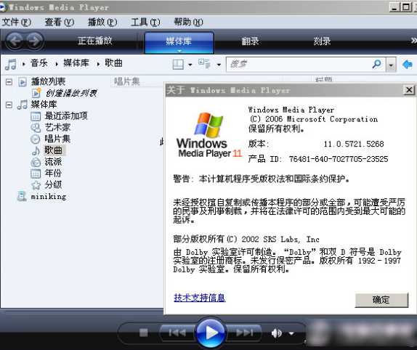This screenshot has height=350, width=417.
Task: Open the 工具(T) menu
Action: click(145, 22)
